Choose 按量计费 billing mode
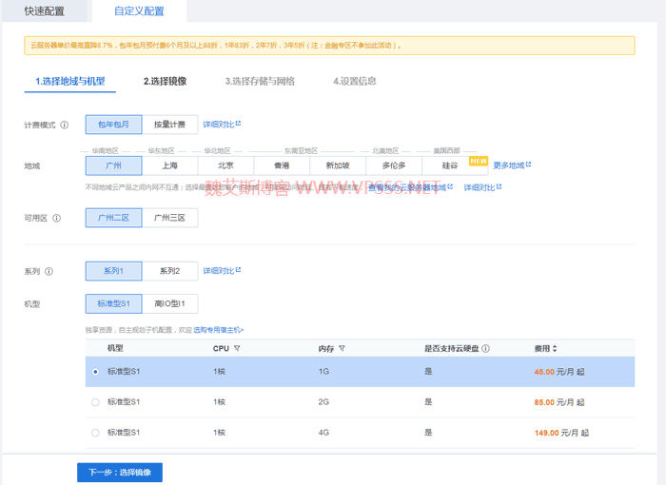The height and width of the screenshot is (485, 666). coord(169,125)
